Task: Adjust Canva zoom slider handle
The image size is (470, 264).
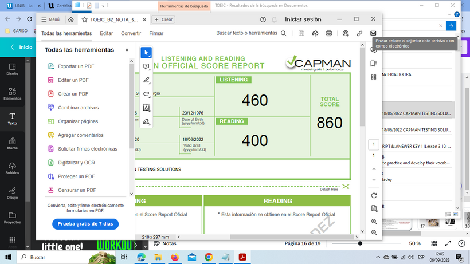Action: tap(360, 243)
